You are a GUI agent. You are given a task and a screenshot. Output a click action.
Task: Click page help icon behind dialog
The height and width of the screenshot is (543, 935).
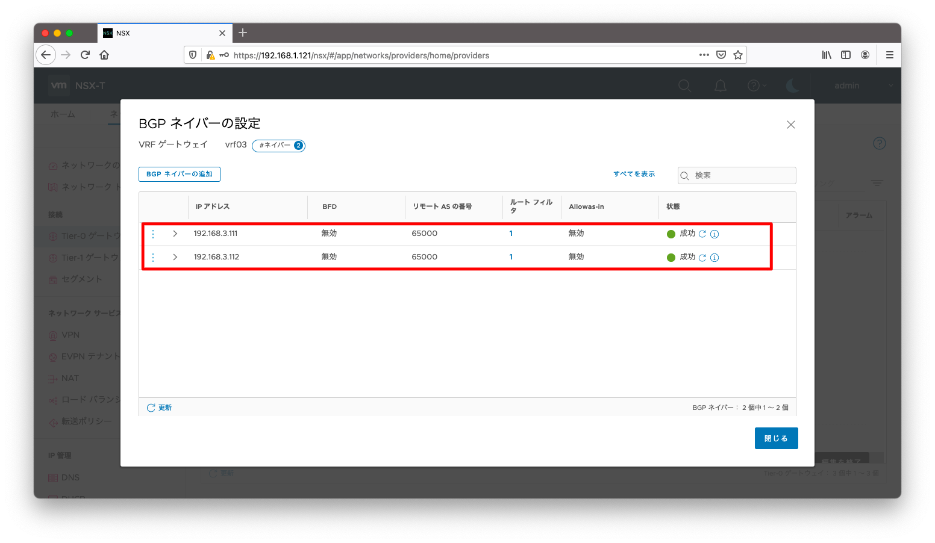pyautogui.click(x=880, y=143)
